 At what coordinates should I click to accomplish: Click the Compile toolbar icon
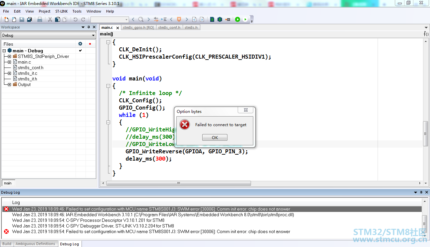(x=212, y=20)
